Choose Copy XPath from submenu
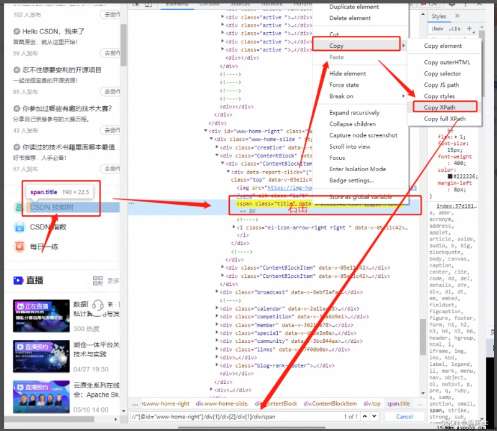 [x=444, y=107]
